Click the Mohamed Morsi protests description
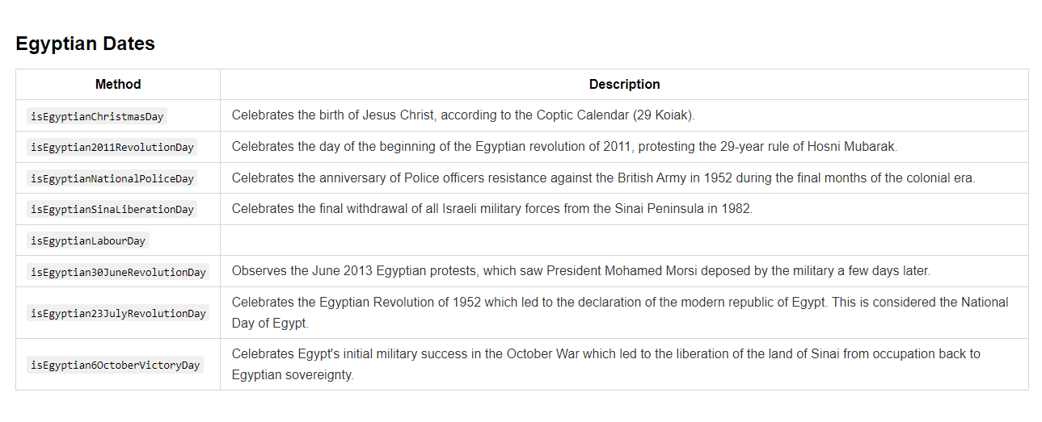This screenshot has height=422, width=1042. 580,271
